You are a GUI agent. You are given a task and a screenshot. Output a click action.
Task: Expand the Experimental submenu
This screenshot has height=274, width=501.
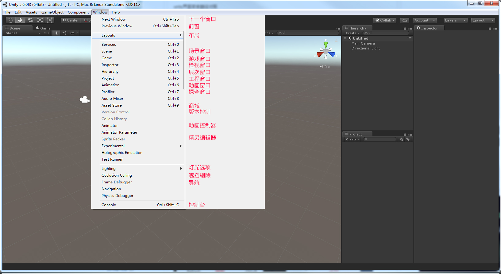pos(138,146)
